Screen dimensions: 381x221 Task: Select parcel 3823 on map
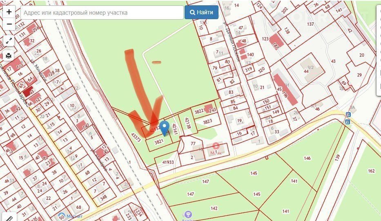207,122
